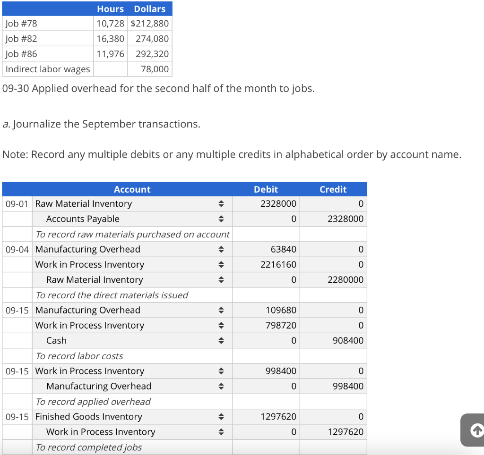
Task: Open the Work in Process Inventory selector for 09-04
Action: tap(221, 264)
